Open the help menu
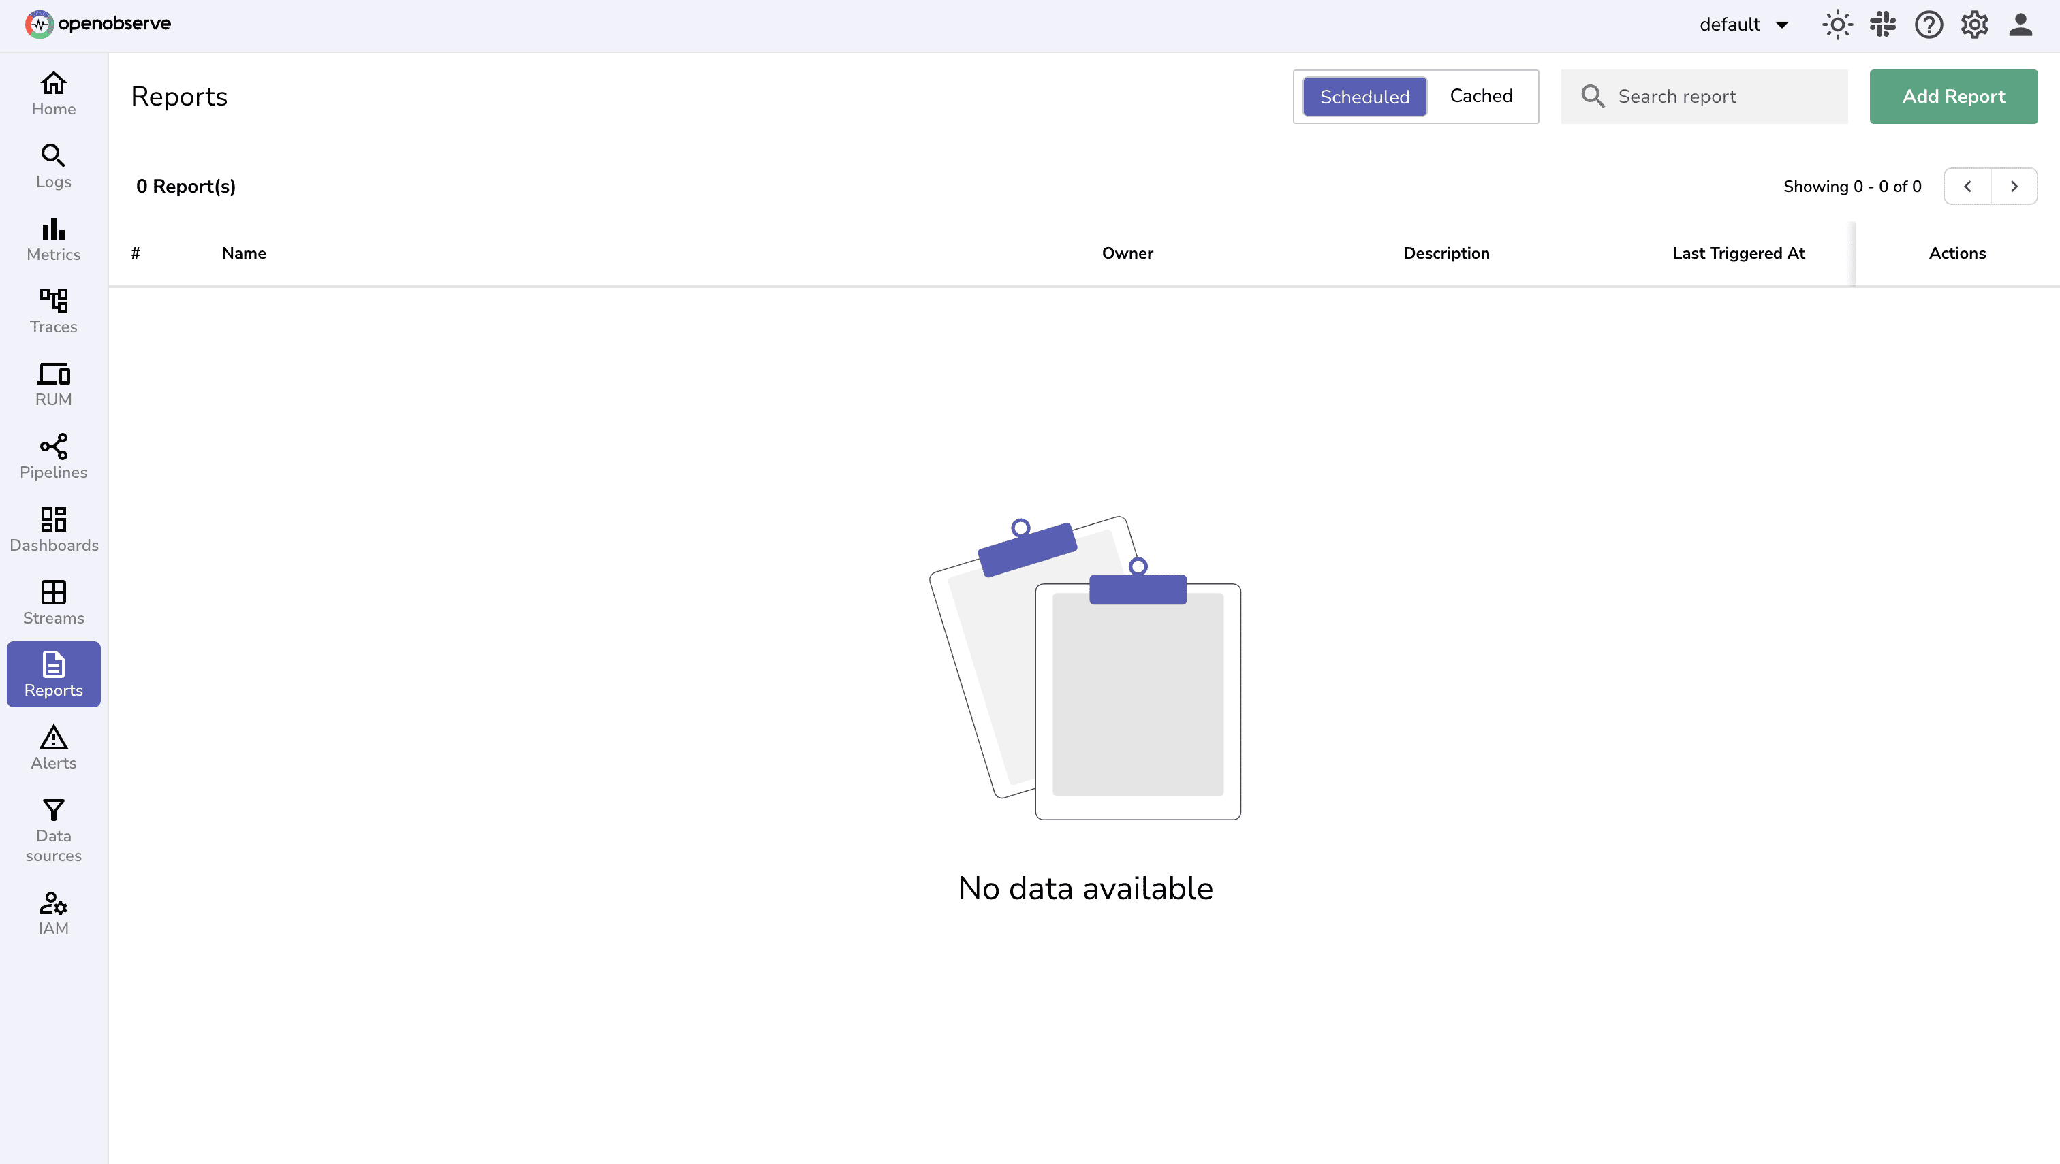Screen dimensions: 2060x1164 pos(1929,25)
